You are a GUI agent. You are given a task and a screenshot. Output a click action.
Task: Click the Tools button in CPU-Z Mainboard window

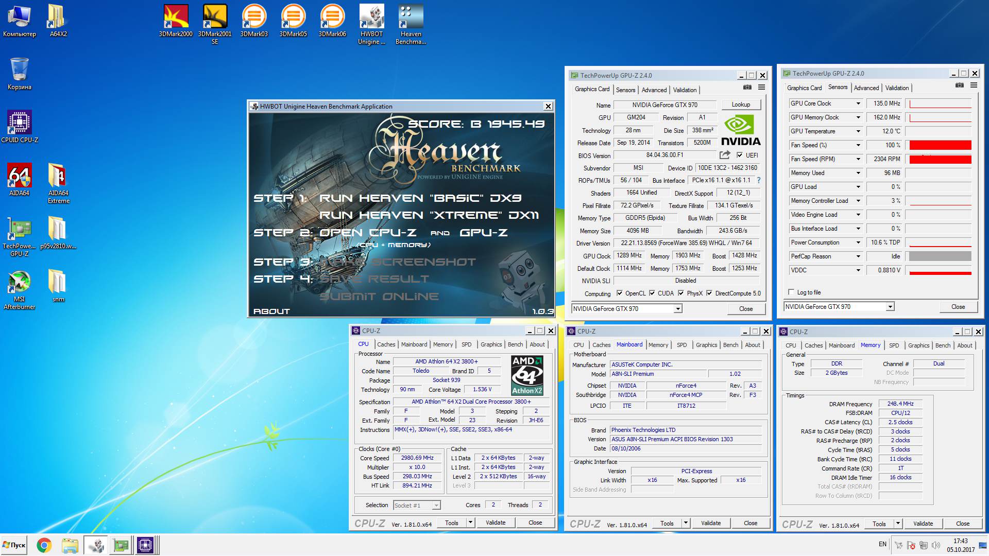(667, 523)
